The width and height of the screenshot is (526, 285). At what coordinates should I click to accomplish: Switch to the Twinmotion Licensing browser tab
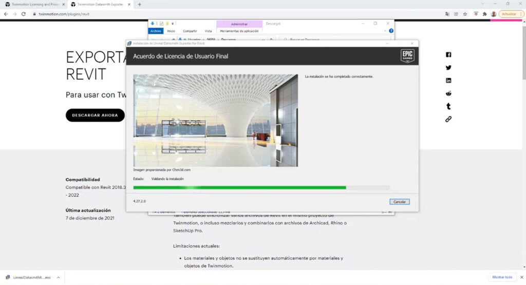(x=34, y=4)
